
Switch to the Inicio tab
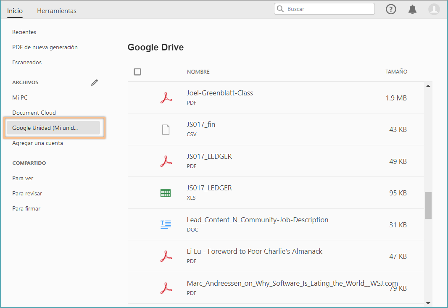tap(15, 11)
